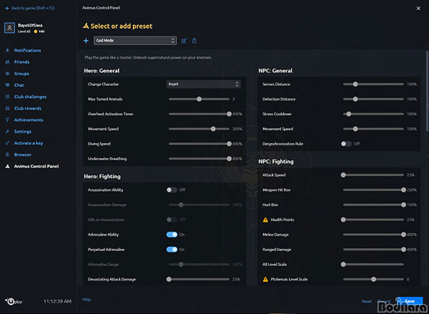Image resolution: width=429 pixels, height=314 pixels.
Task: Click the back arrow to return to game
Action: [x=7, y=8]
